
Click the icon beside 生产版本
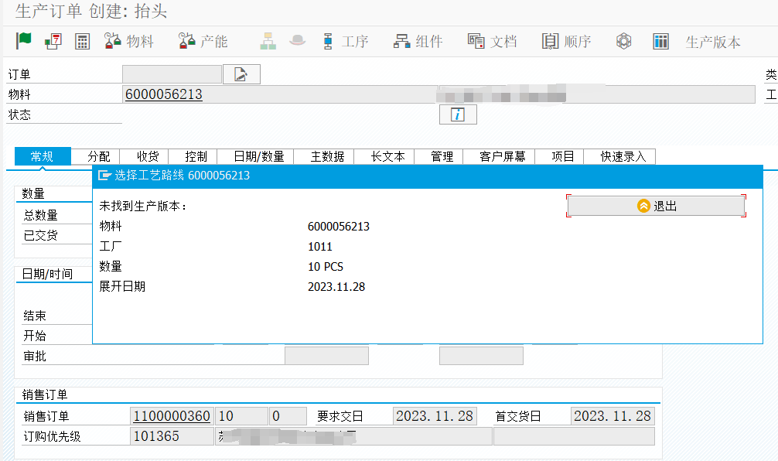(661, 41)
